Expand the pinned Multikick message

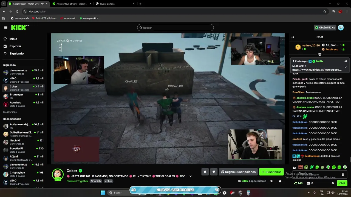(x=346, y=67)
